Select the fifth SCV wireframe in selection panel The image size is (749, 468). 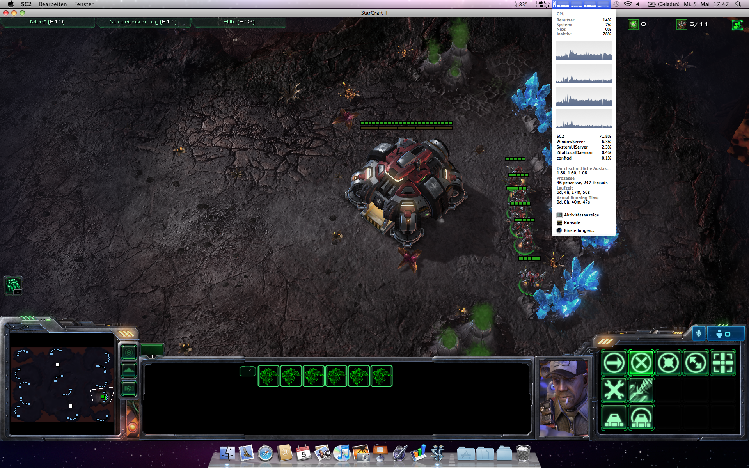click(x=359, y=376)
